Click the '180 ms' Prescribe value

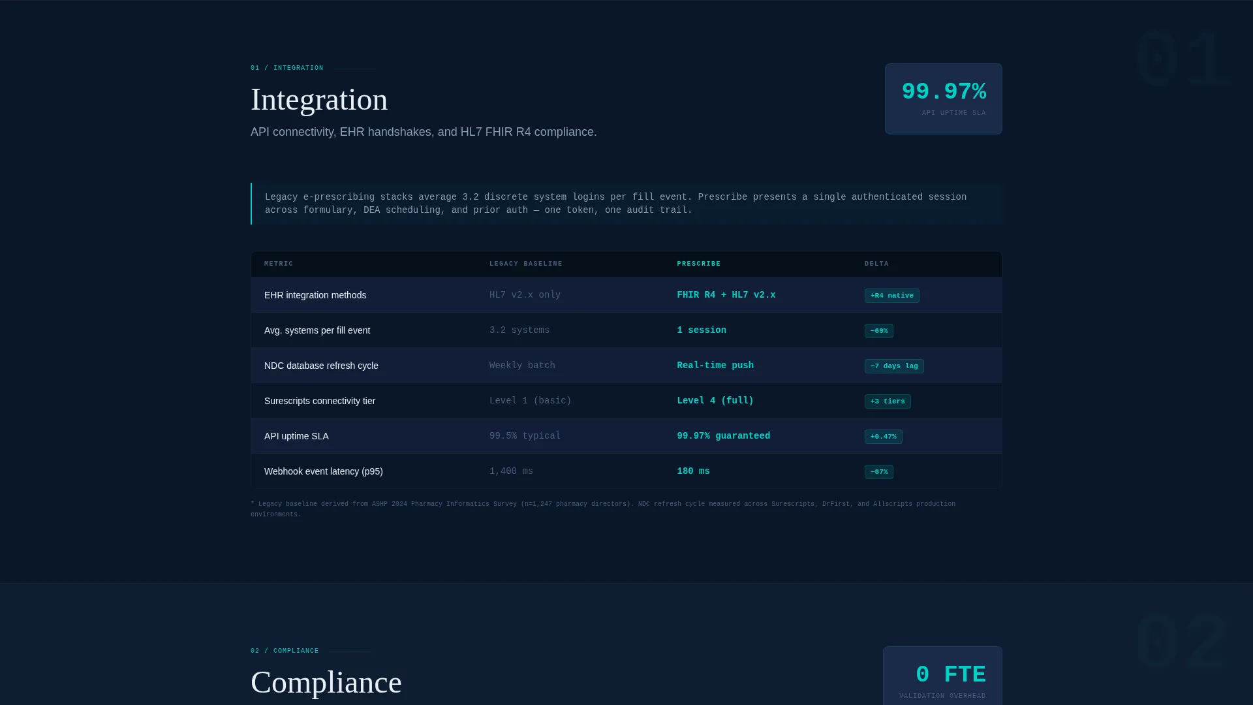pos(694,471)
